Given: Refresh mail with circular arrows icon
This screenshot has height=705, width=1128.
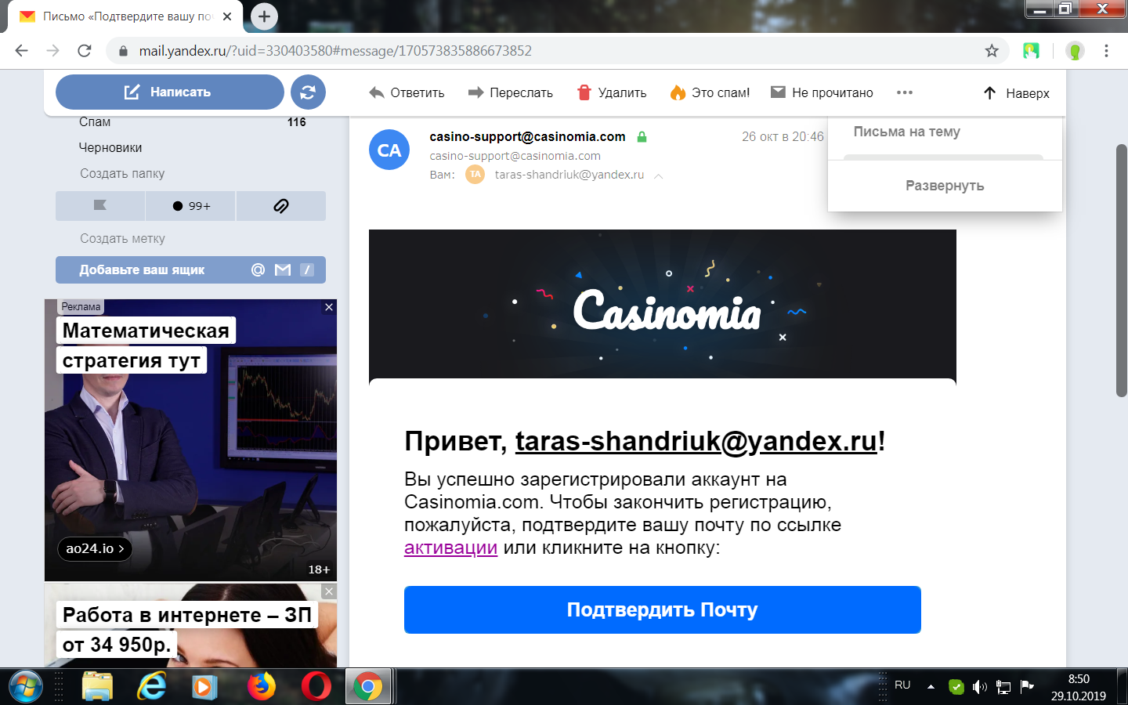Looking at the screenshot, I should (308, 92).
